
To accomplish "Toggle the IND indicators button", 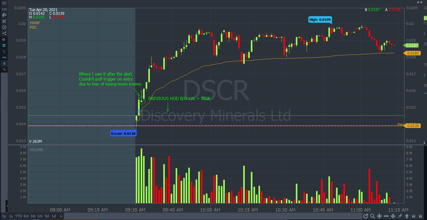I will coord(4,57).
